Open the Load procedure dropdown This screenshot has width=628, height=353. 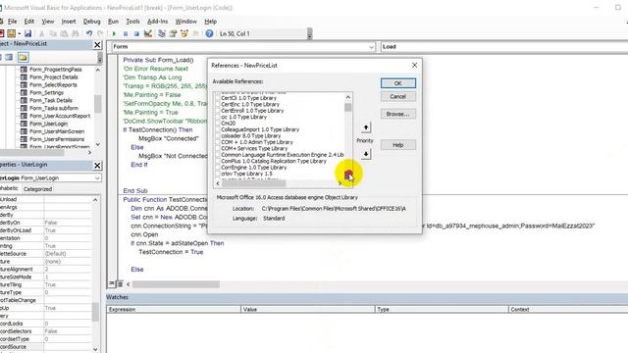coord(504,47)
